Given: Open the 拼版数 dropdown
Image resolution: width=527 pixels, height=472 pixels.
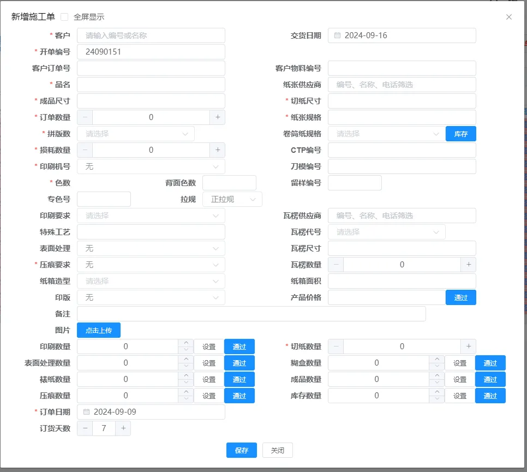Looking at the screenshot, I should pos(136,134).
